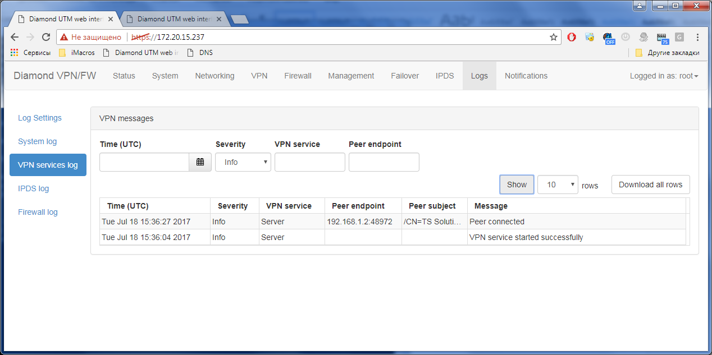Screen dimensions: 712x355
Task: Open the calendar date picker icon
Action: point(200,162)
